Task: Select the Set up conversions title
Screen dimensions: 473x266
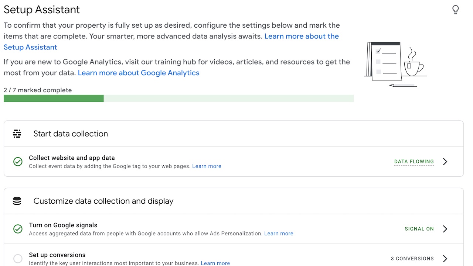Action: pos(57,255)
